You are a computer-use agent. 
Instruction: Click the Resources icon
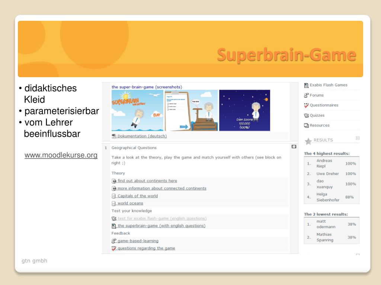306,125
